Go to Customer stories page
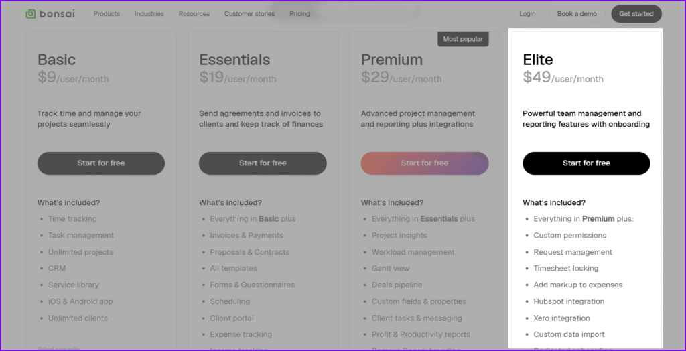 (249, 14)
